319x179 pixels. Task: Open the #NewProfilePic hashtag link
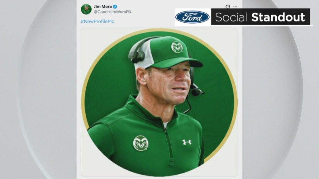click(x=98, y=21)
